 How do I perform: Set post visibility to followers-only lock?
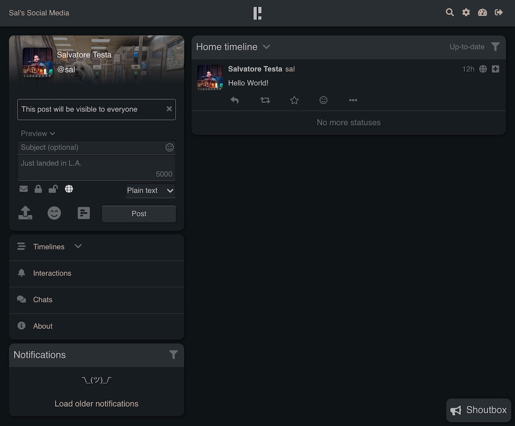[x=38, y=189]
